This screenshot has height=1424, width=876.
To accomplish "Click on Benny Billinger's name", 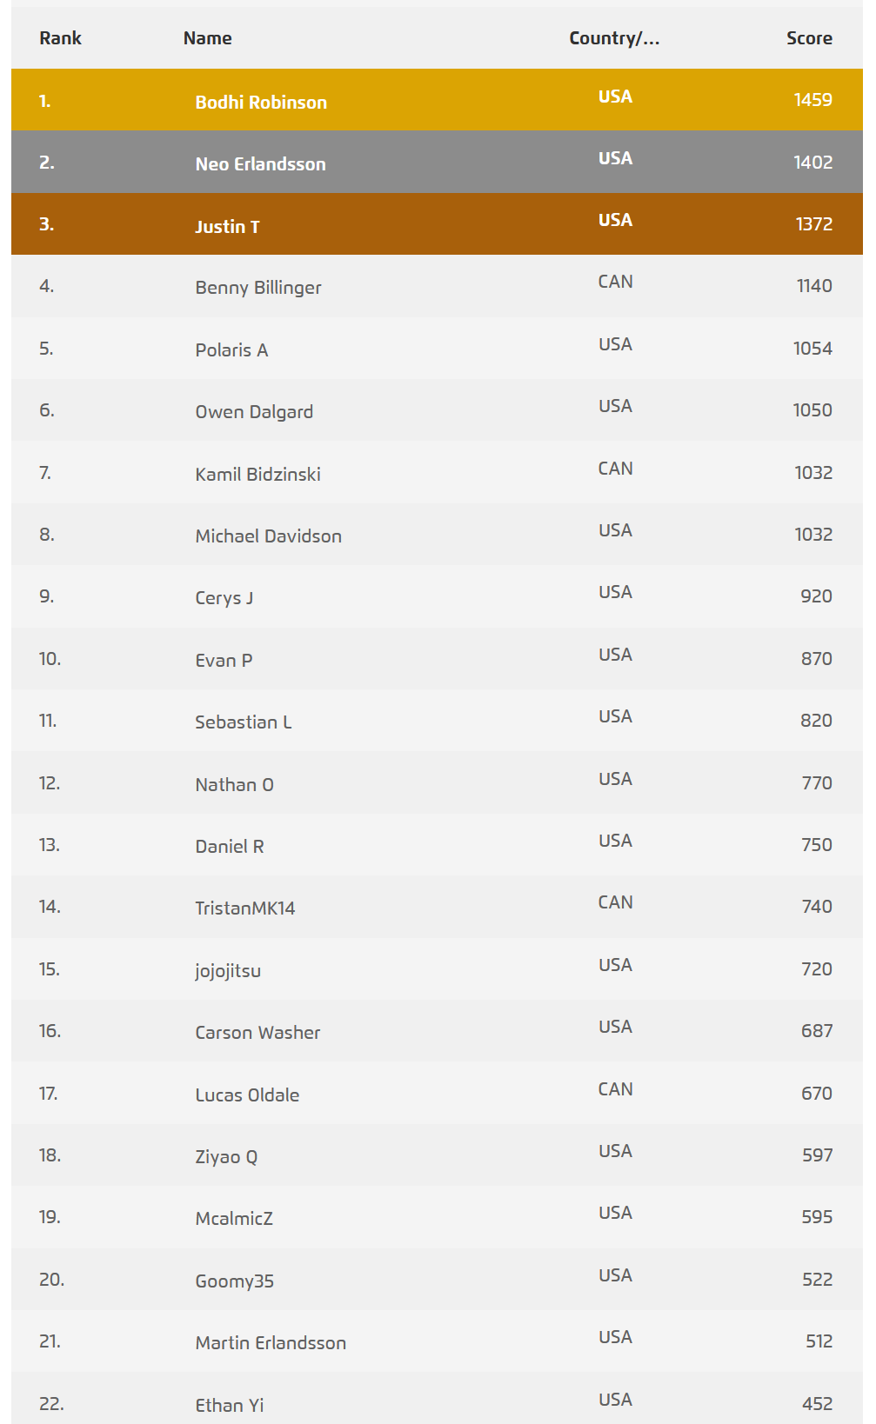I will pyautogui.click(x=258, y=288).
